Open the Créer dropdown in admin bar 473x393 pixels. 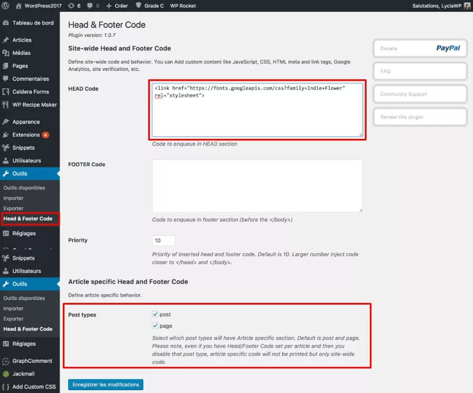click(117, 6)
